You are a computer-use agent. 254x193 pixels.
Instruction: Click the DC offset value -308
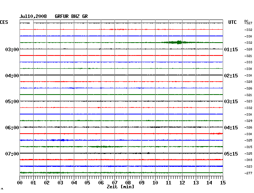[248, 160]
